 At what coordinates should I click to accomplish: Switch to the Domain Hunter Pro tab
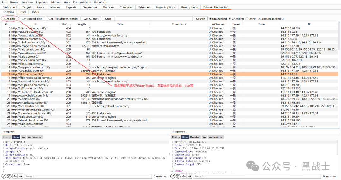(216, 7)
